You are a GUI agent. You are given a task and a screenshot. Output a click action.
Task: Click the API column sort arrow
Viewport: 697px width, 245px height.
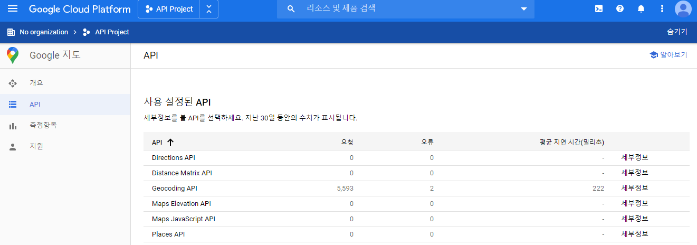tap(170, 142)
